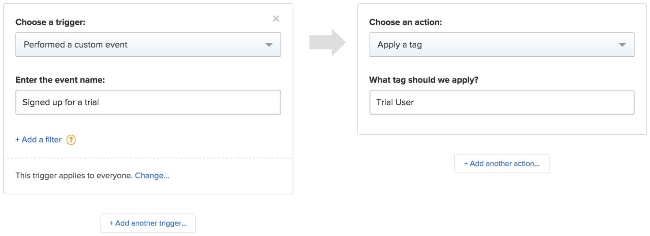This screenshot has height=236, width=650.
Task: Click the triangle arrow on the trigger dropdown
Action: [x=269, y=45]
